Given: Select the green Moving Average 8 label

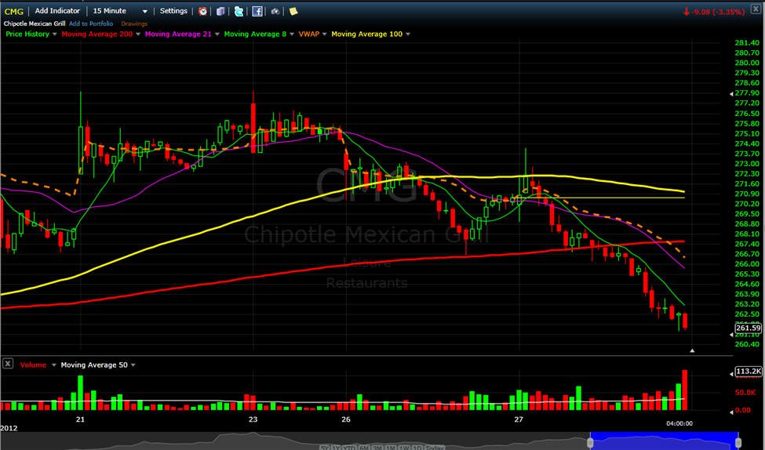Looking at the screenshot, I should pyautogui.click(x=255, y=34).
